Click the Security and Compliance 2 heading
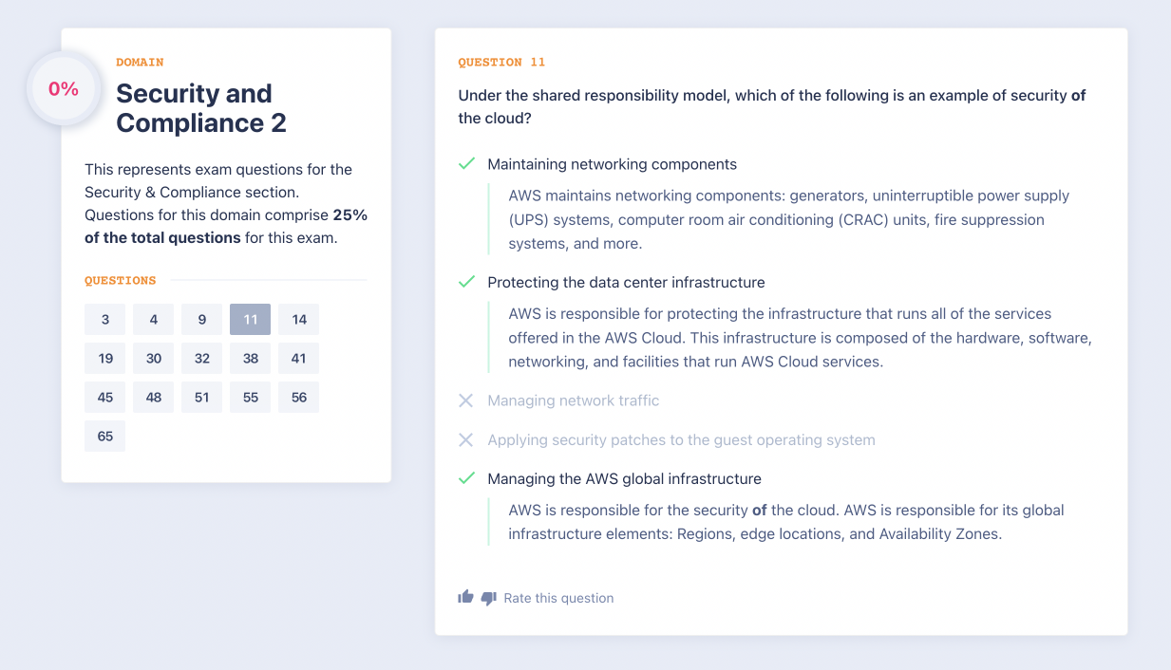This screenshot has height=670, width=1171. [200, 108]
